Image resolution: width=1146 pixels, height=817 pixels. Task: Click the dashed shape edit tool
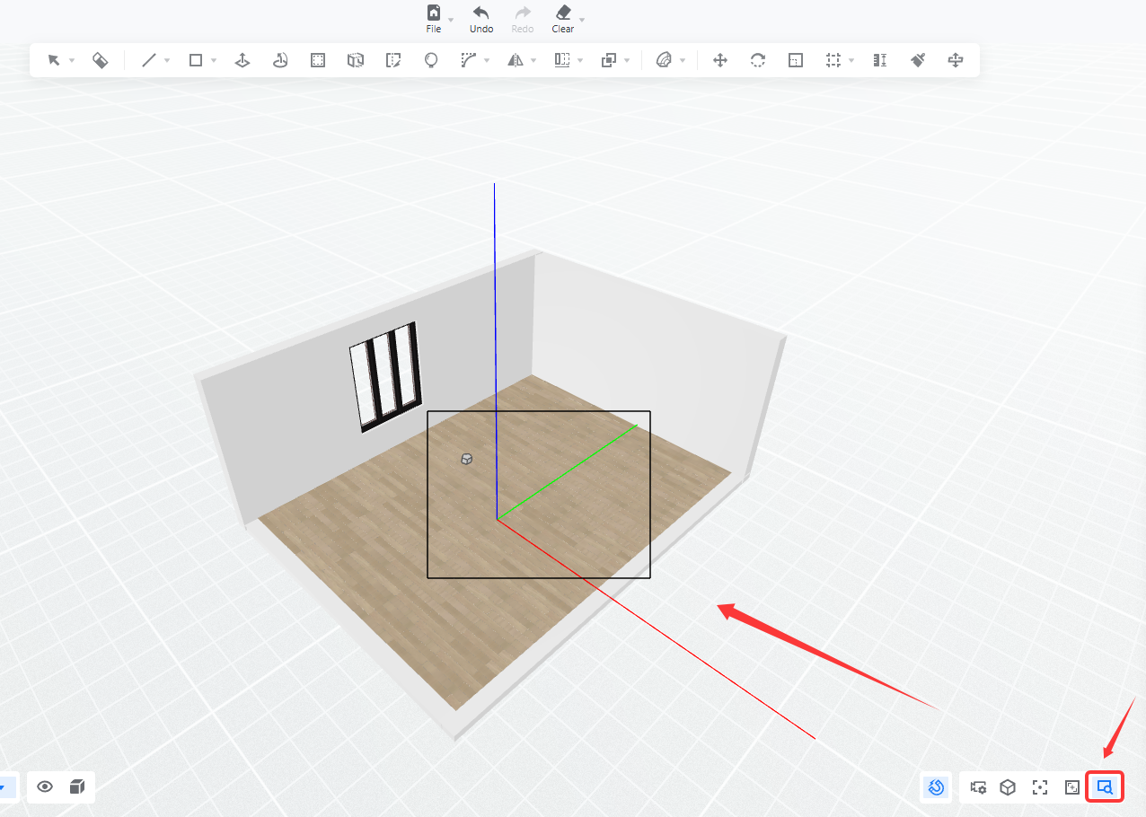(x=392, y=60)
